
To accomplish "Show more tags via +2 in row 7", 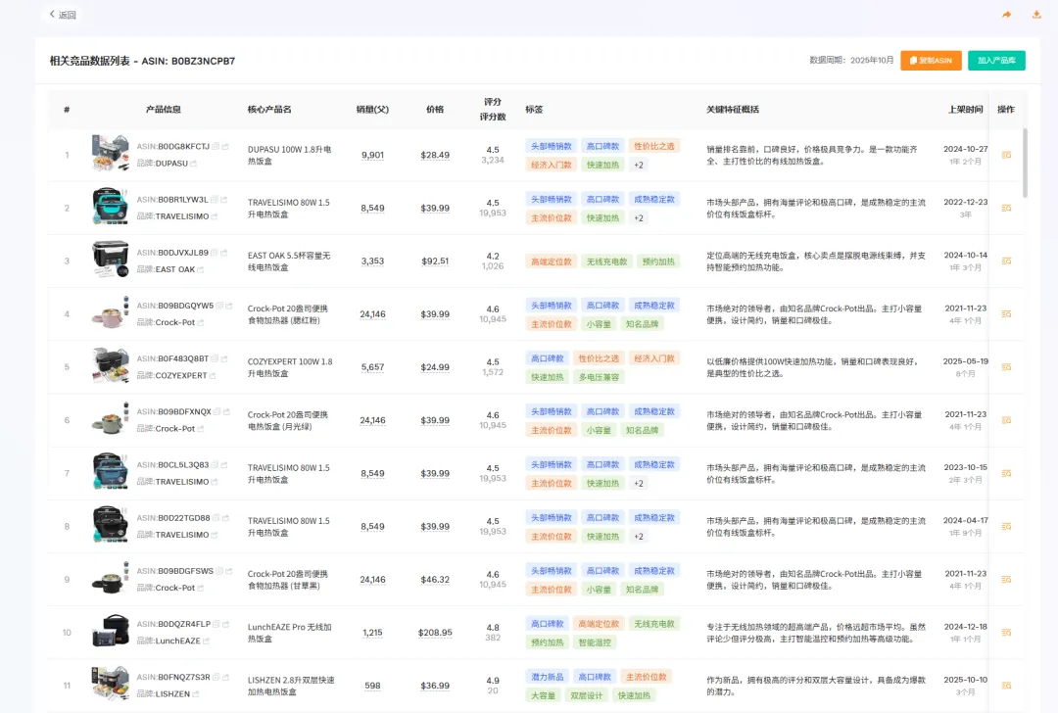I will [639, 484].
